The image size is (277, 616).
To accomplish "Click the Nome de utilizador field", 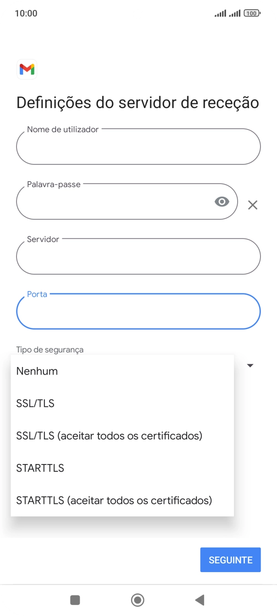I will tap(138, 146).
